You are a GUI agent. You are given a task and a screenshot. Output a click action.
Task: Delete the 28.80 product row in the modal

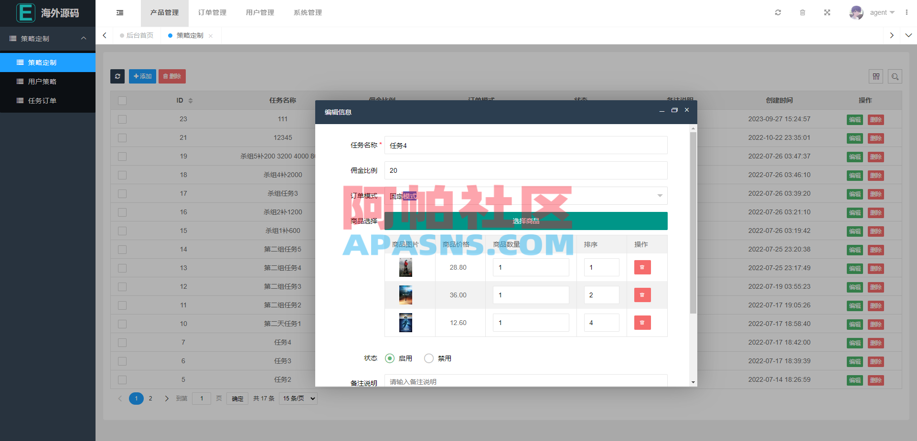642,267
